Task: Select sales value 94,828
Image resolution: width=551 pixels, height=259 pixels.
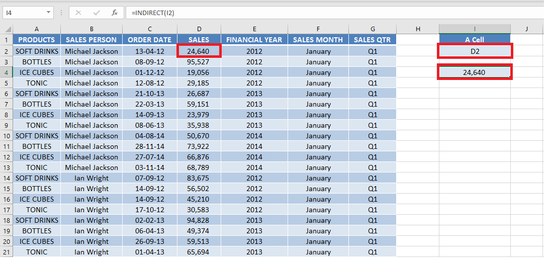Action: coord(199,220)
